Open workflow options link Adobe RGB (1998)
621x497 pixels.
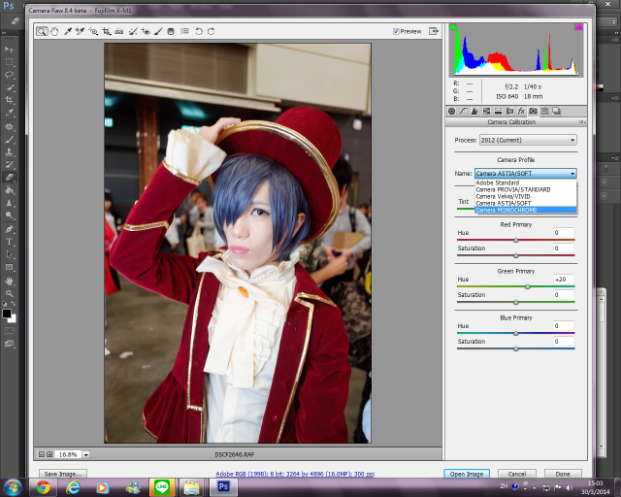(x=295, y=474)
